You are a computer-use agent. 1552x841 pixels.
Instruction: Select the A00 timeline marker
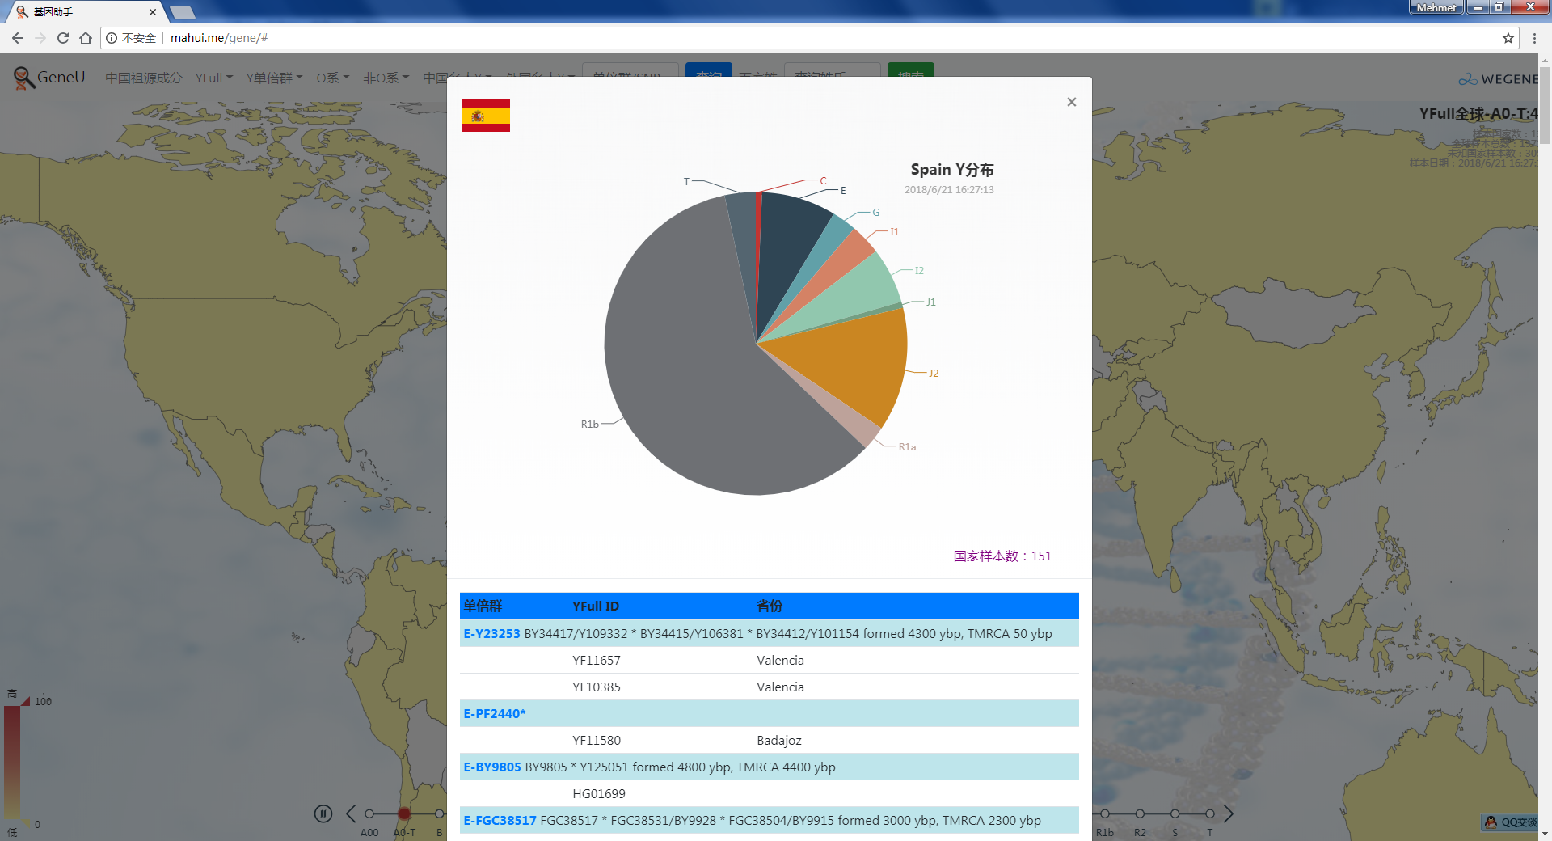tap(369, 814)
